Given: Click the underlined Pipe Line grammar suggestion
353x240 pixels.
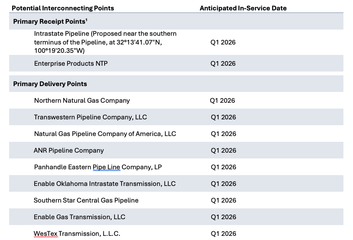Looking at the screenshot, I should pyautogui.click(x=107, y=167).
